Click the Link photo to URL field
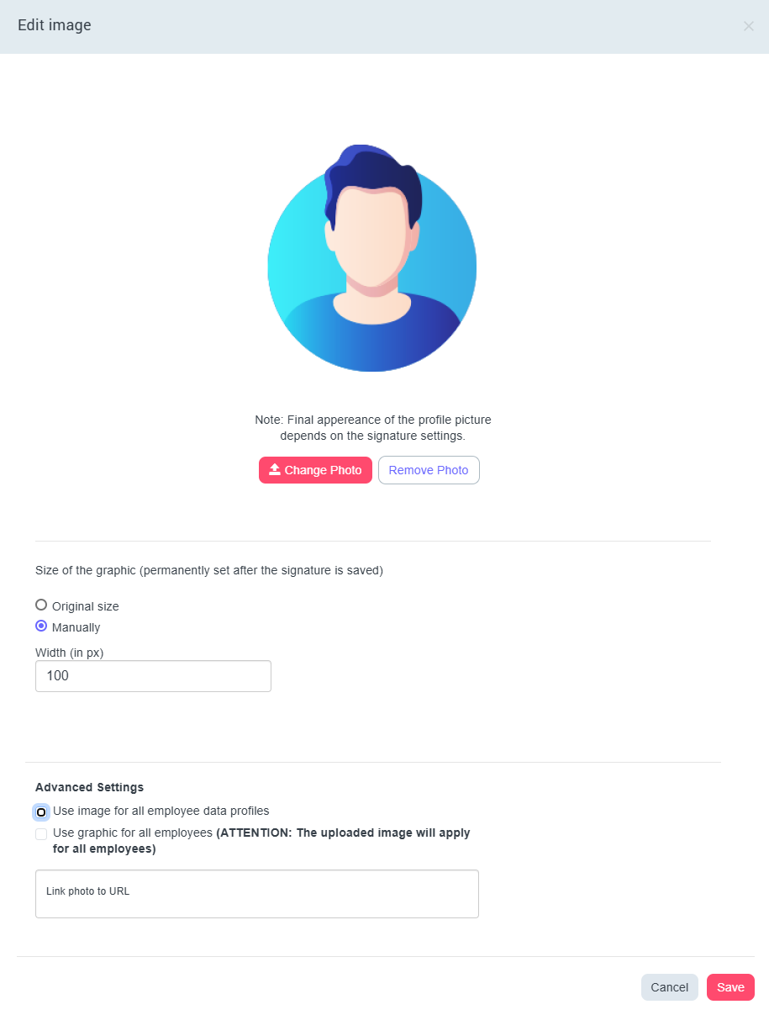 257,894
